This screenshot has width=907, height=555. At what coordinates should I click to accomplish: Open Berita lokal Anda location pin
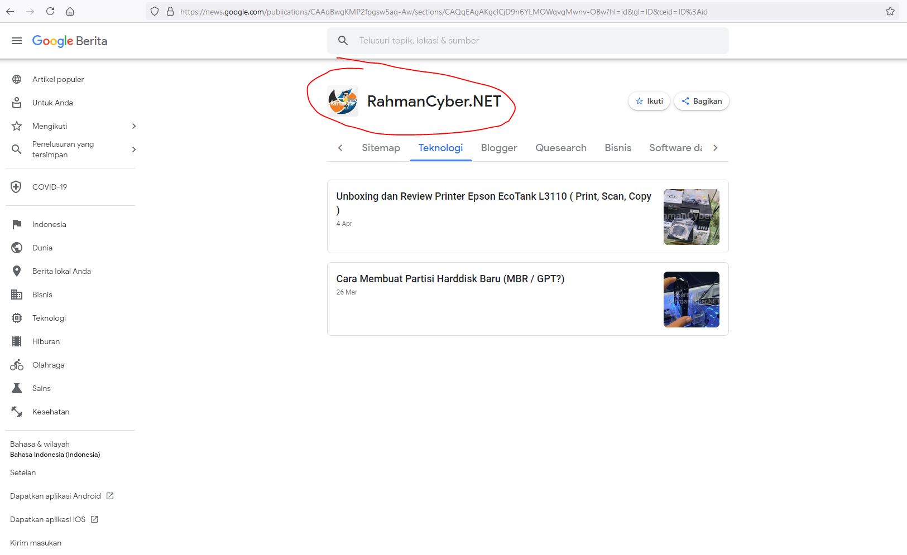coord(17,271)
